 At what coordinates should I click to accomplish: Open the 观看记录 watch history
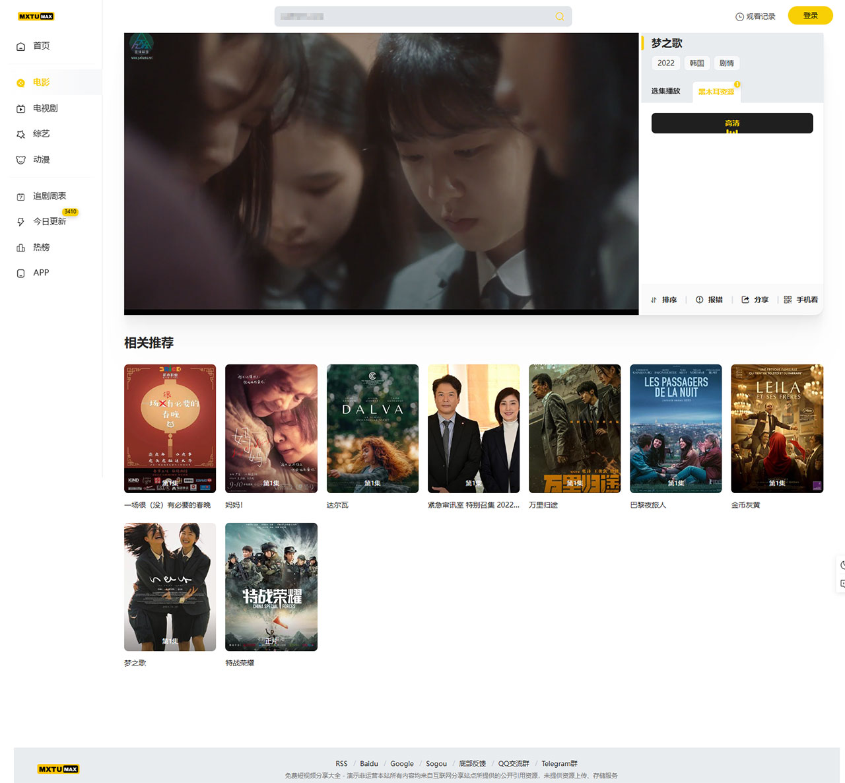[x=755, y=17]
